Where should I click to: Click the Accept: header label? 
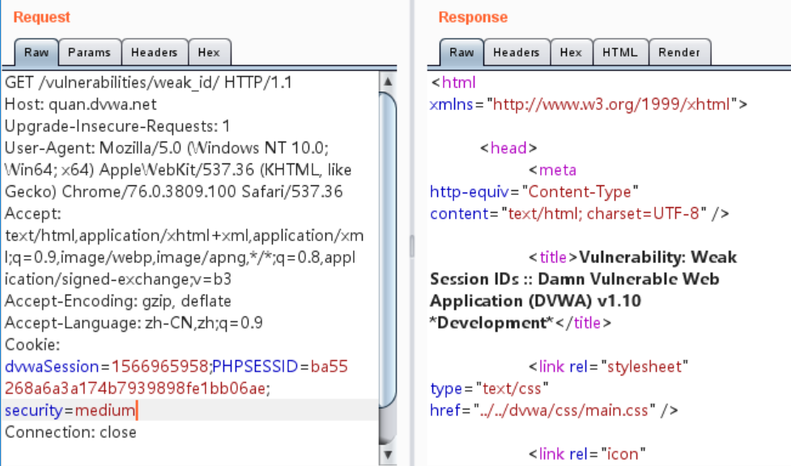(33, 214)
